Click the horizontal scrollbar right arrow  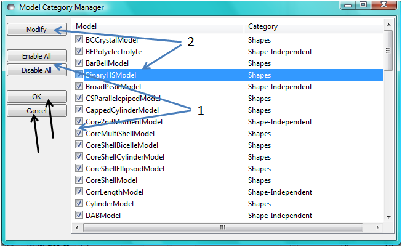(377, 227)
